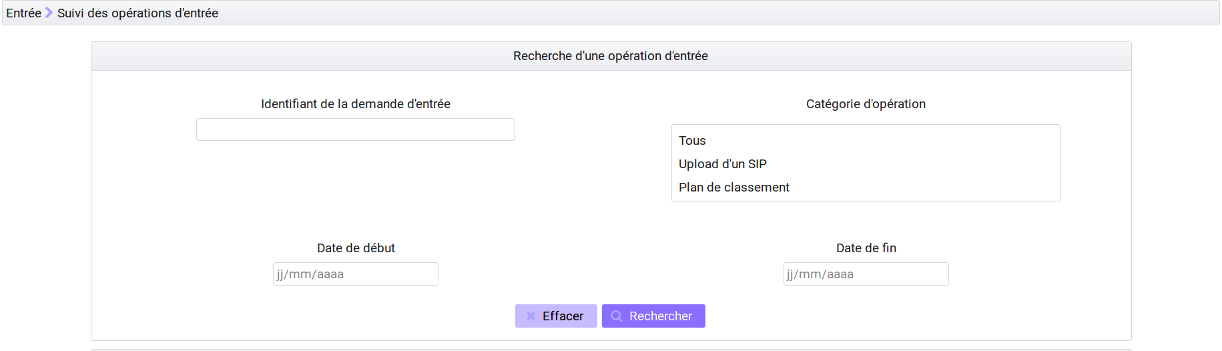This screenshot has width=1222, height=351.
Task: Focus the Identifiant de la demande d'entrée field
Action: [356, 129]
